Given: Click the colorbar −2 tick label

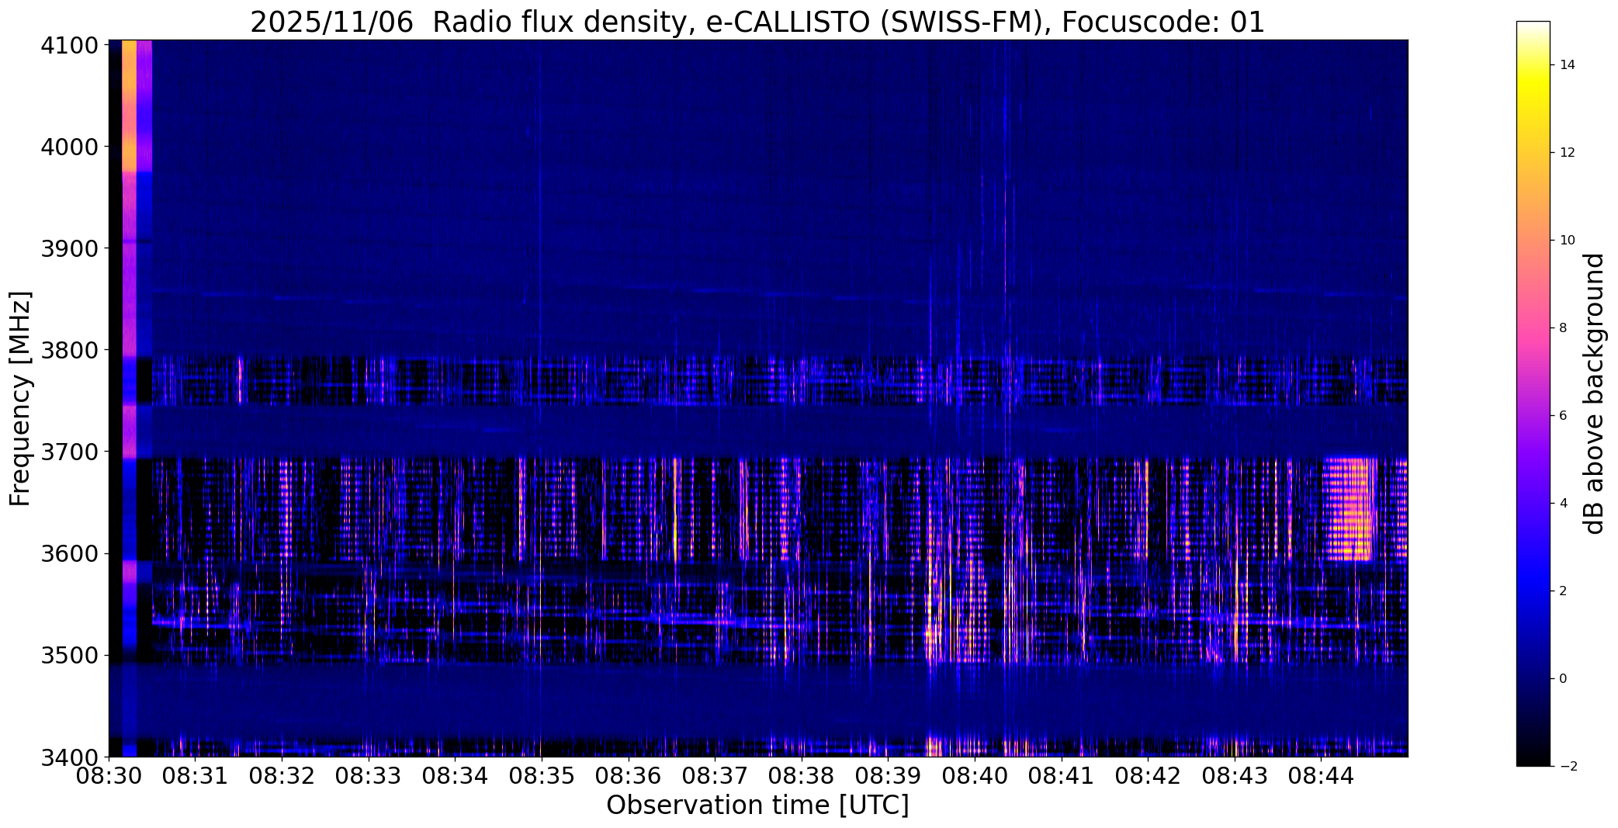Looking at the screenshot, I should point(1567,767).
